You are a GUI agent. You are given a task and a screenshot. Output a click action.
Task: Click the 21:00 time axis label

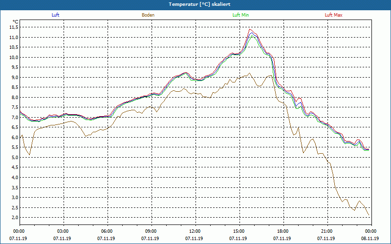(x=327, y=231)
